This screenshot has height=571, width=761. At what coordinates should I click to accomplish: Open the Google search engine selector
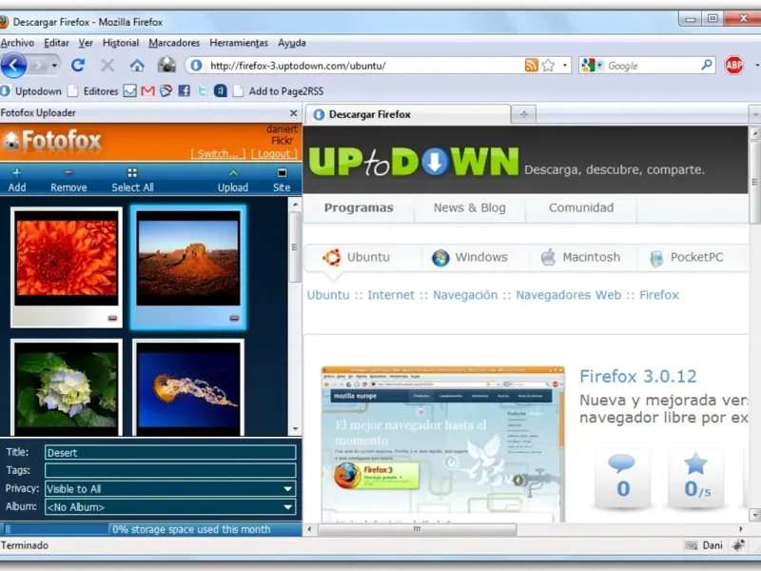(592, 65)
